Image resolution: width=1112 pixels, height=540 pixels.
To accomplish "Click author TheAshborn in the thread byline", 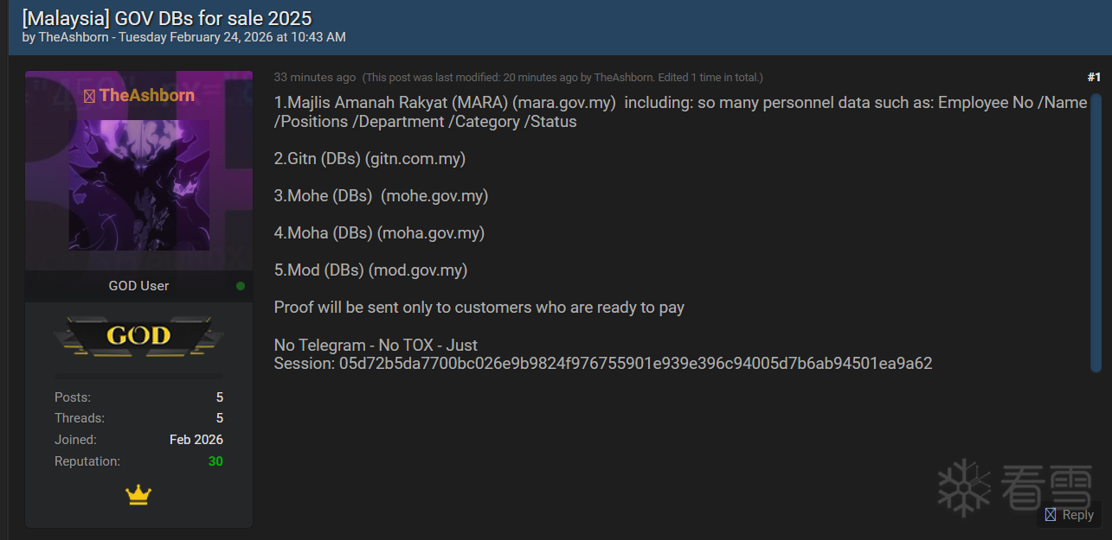I will point(74,37).
